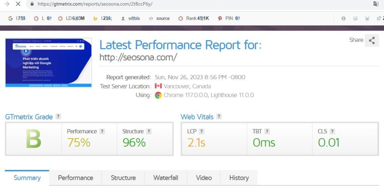Image resolution: width=384 pixels, height=186 pixels.
Task: Switch to the Structure tab
Action: tap(123, 178)
